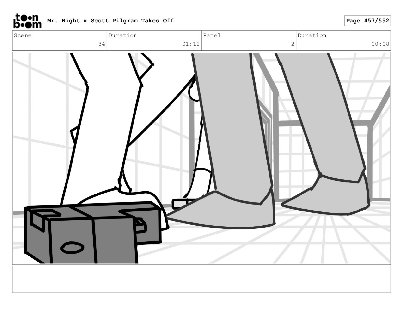Click the 'Scene' label
This screenshot has width=403, height=311.
23,35
